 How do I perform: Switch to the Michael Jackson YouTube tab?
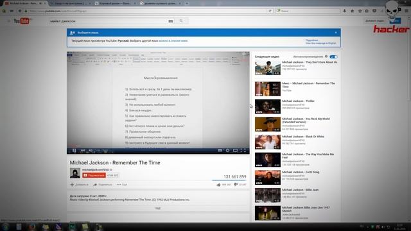tap(25, 3)
